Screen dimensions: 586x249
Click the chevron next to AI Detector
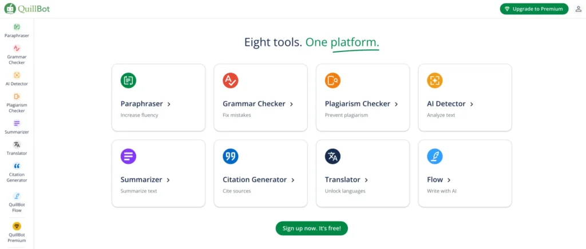click(472, 105)
